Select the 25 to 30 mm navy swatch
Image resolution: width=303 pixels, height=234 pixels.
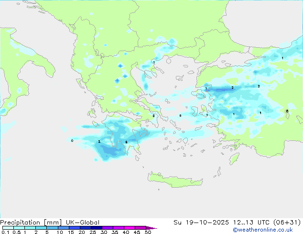[x=96, y=228]
